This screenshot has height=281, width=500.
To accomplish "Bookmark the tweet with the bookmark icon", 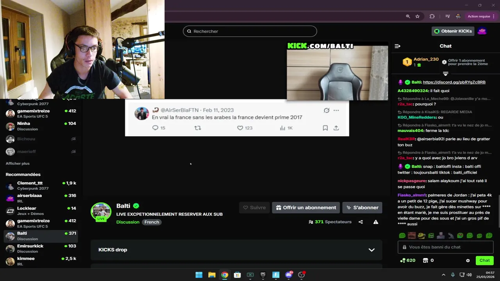I will [325, 128].
